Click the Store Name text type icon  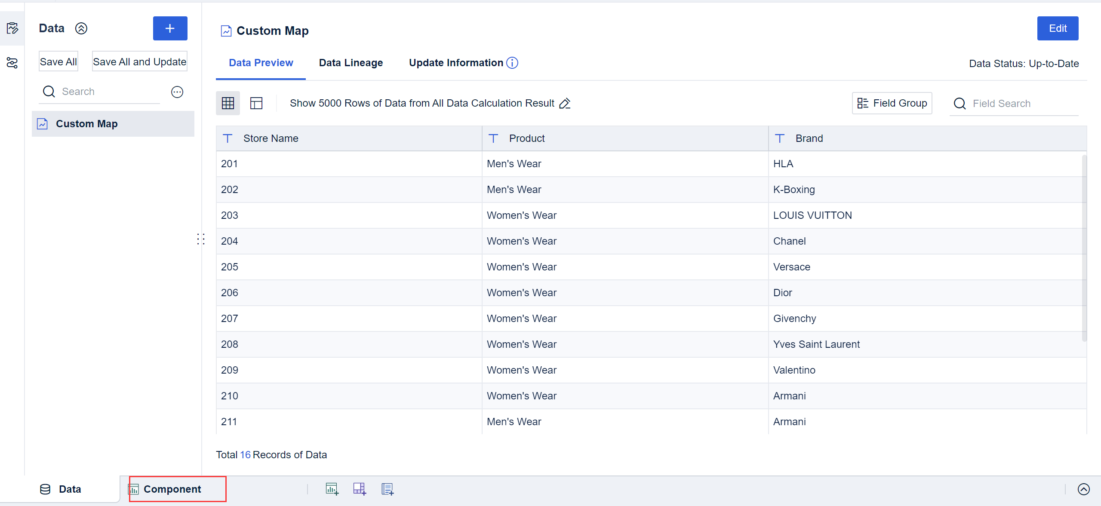[x=228, y=138]
